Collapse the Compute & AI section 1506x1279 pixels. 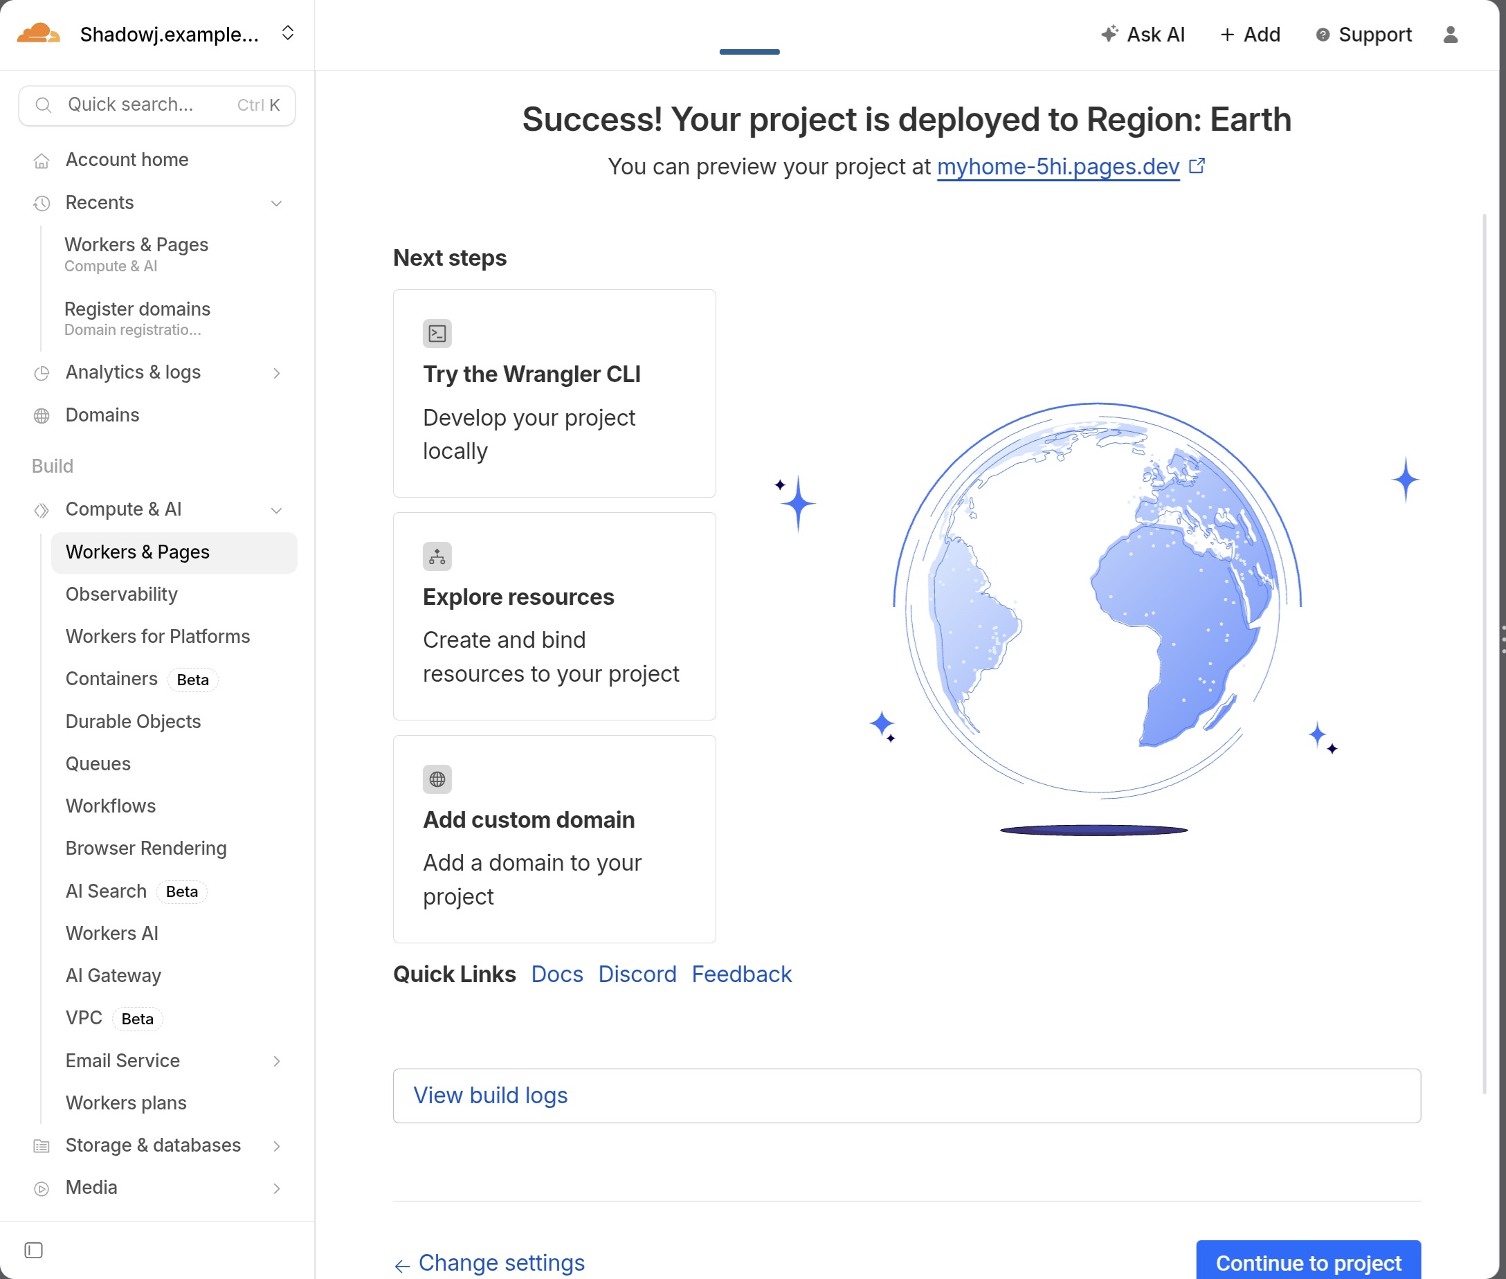pyautogui.click(x=276, y=509)
